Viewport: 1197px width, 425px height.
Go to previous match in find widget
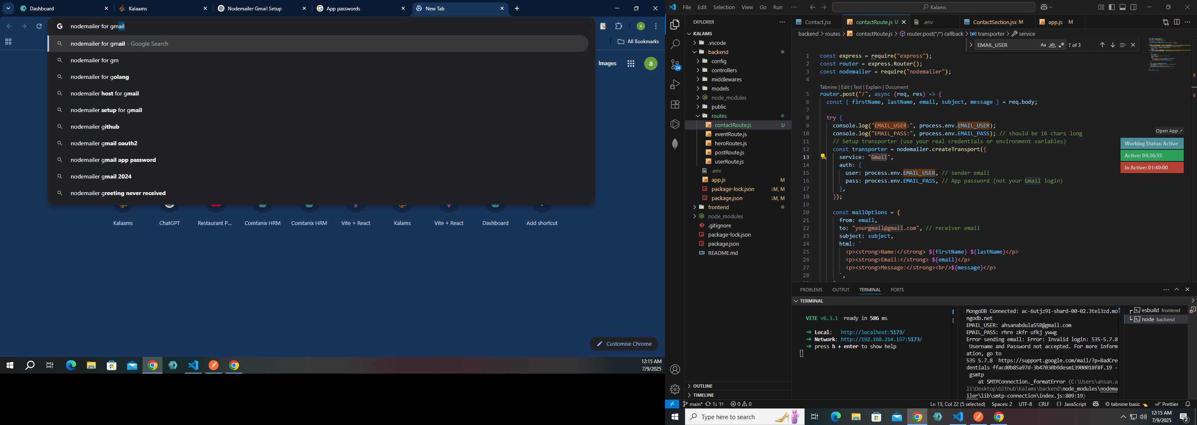point(1102,45)
